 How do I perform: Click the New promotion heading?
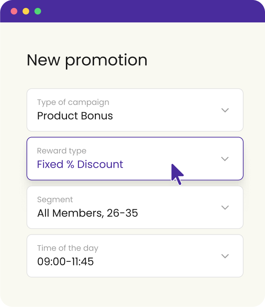87,60
